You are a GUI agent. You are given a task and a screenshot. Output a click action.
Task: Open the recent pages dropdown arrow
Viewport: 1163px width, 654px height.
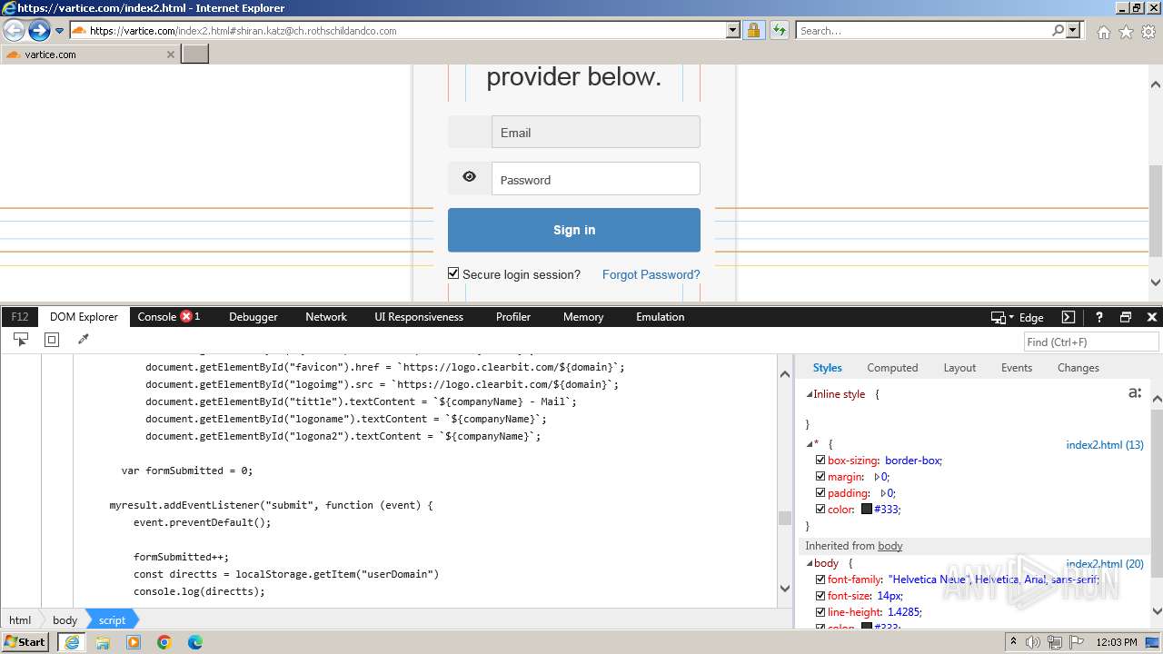(59, 31)
